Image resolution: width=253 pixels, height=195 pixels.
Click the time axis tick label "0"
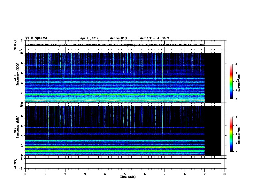[x=25, y=174]
